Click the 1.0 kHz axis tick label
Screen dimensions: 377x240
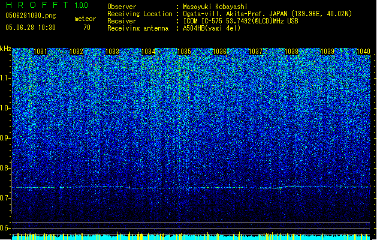click(x=5, y=108)
